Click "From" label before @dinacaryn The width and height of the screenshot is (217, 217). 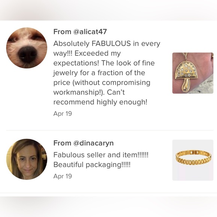coord(62,143)
